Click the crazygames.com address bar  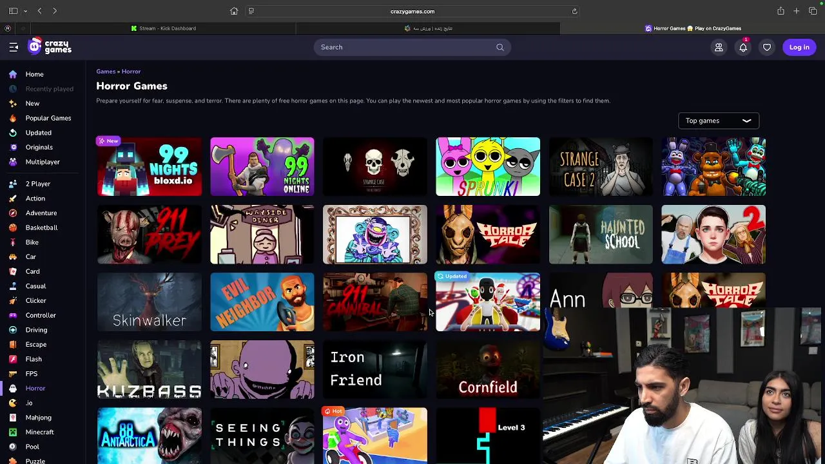(412, 11)
